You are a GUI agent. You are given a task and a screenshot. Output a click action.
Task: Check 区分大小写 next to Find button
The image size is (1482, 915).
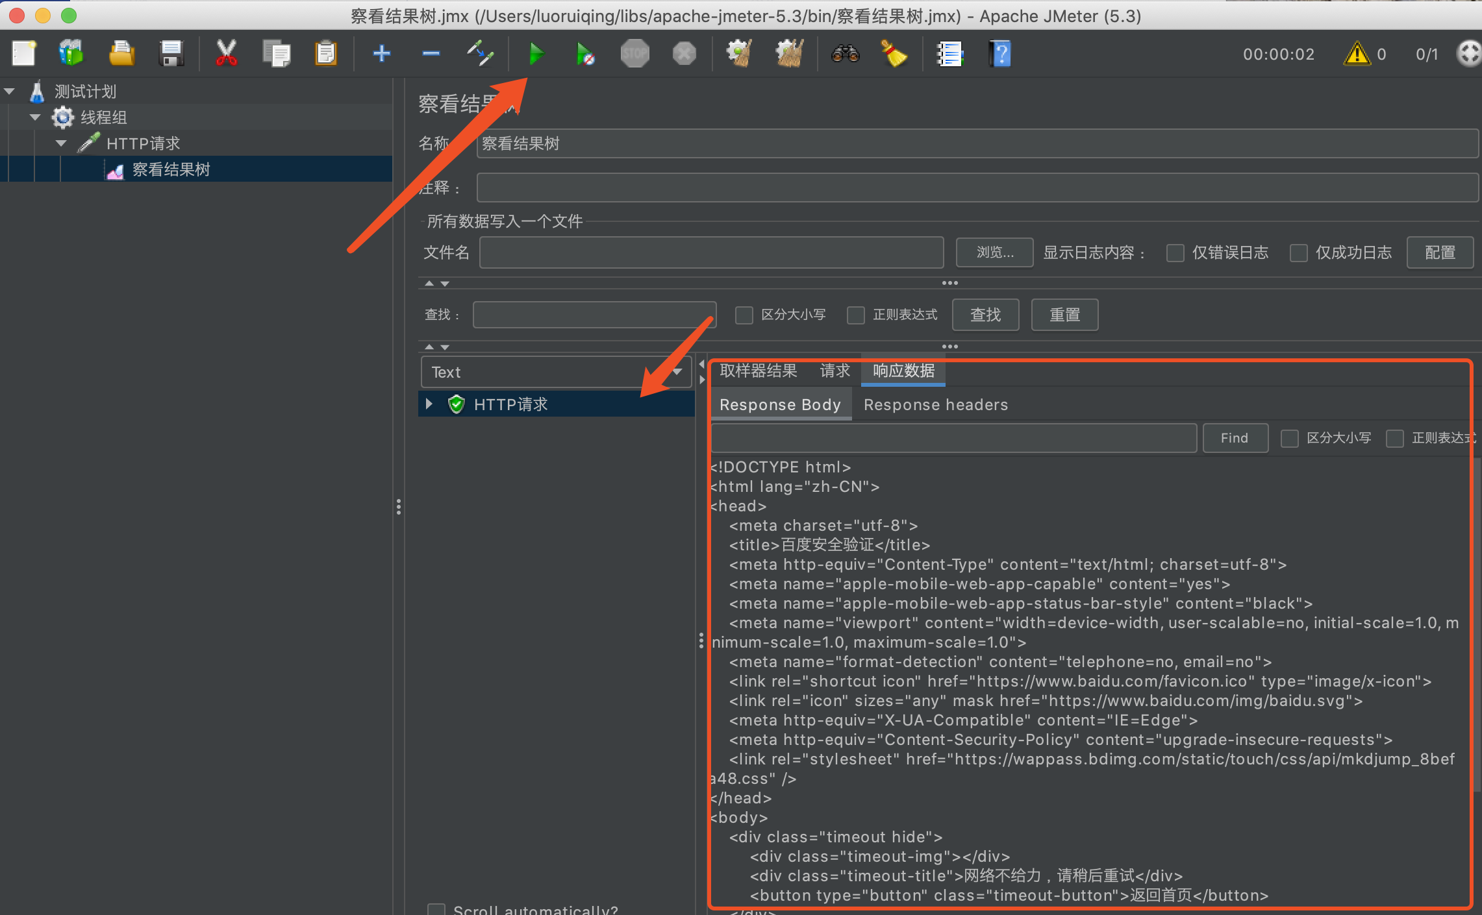(x=1289, y=439)
